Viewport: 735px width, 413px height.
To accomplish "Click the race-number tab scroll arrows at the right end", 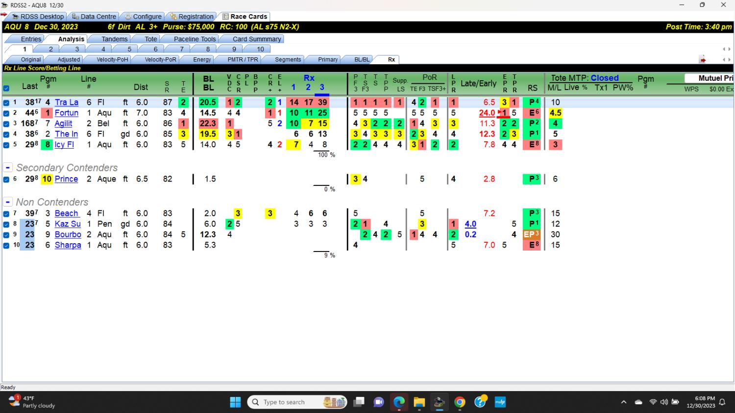I will 727,49.
